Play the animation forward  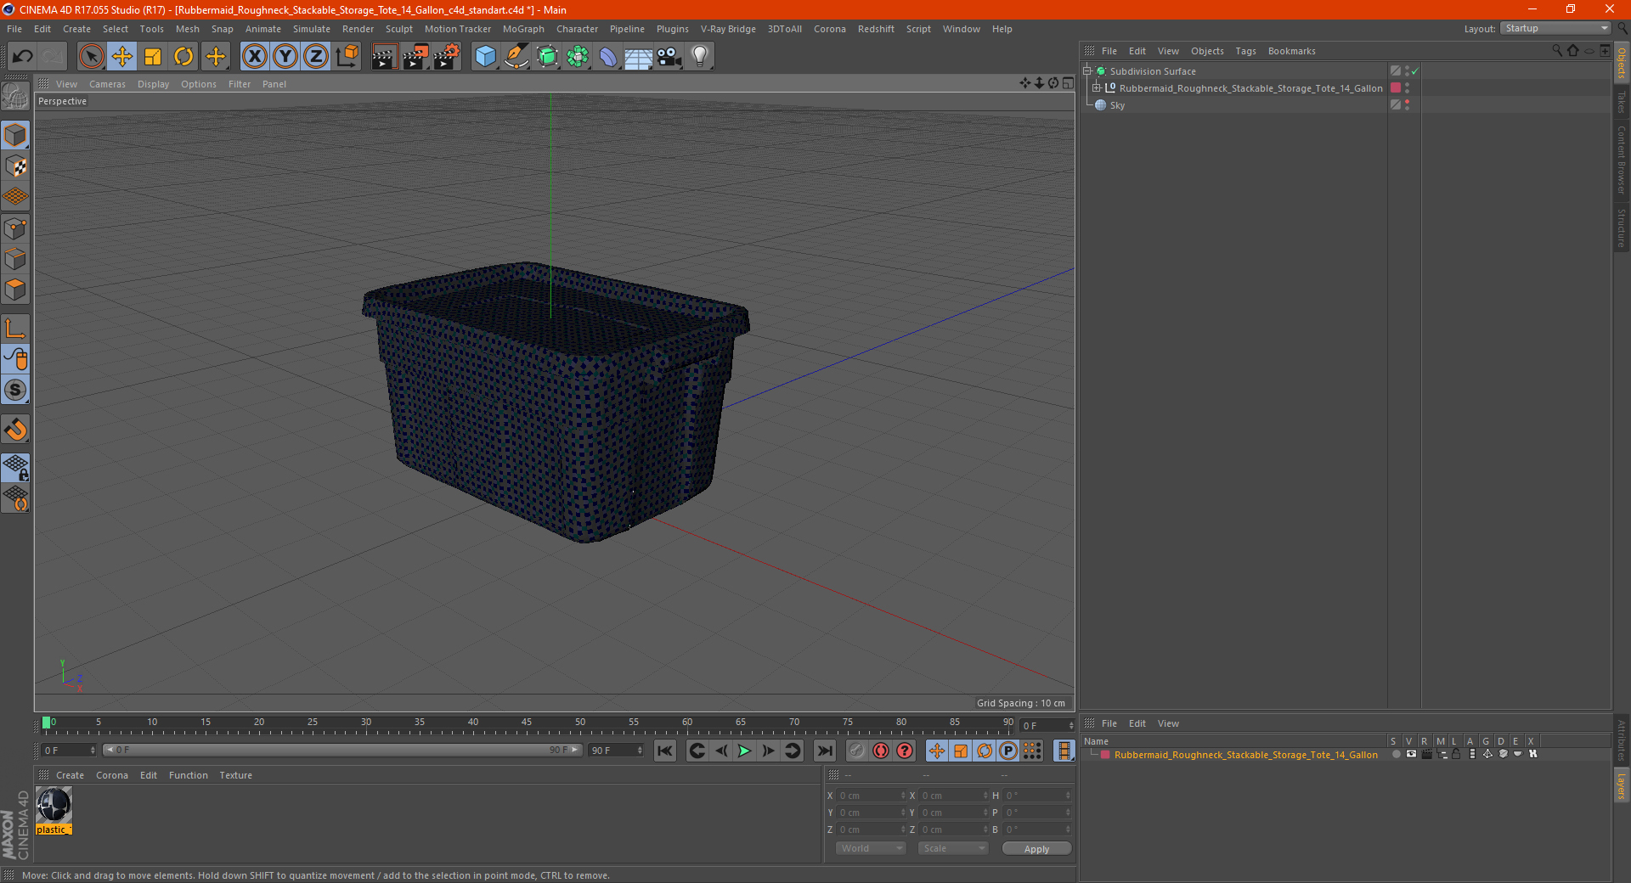coord(744,751)
